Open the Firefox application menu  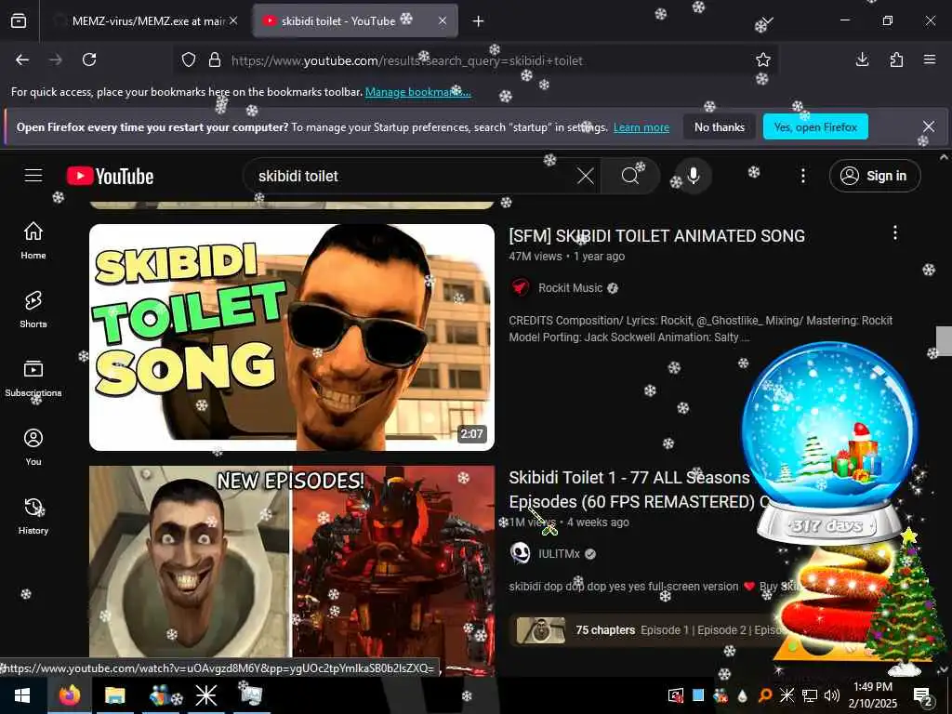tap(929, 59)
